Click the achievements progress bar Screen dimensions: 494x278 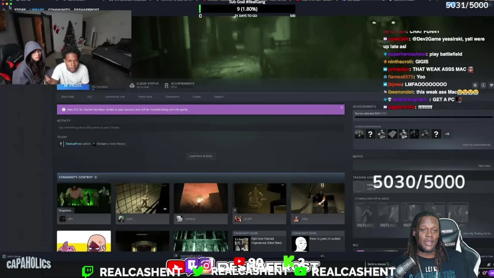tap(423, 117)
